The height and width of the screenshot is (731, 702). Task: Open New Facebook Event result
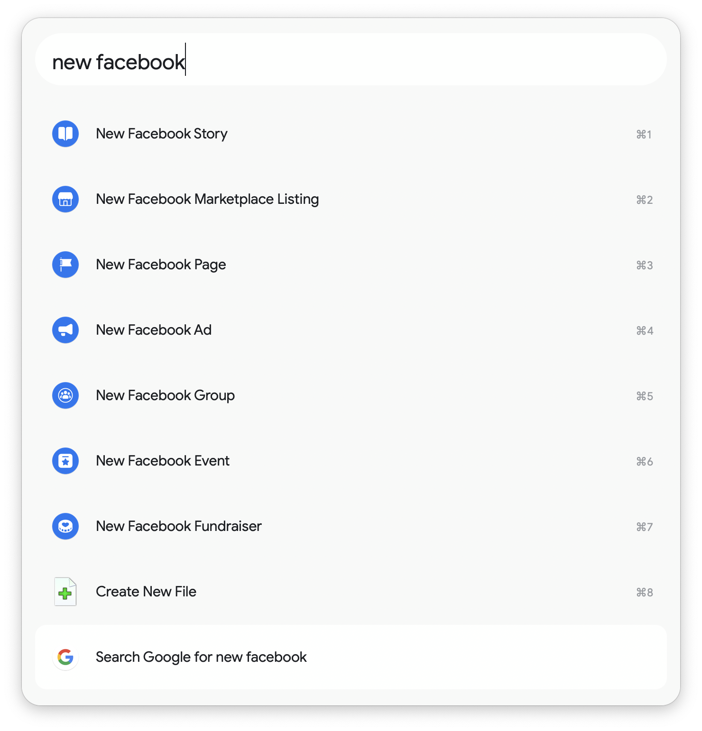(x=351, y=461)
